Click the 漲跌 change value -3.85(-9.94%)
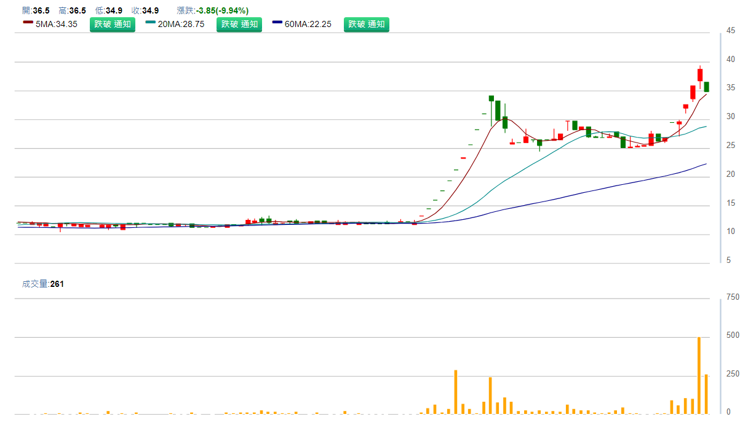 point(222,10)
